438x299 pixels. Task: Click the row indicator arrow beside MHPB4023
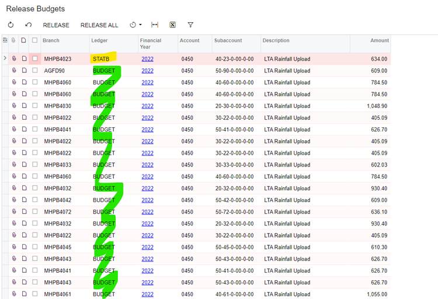[5, 58]
